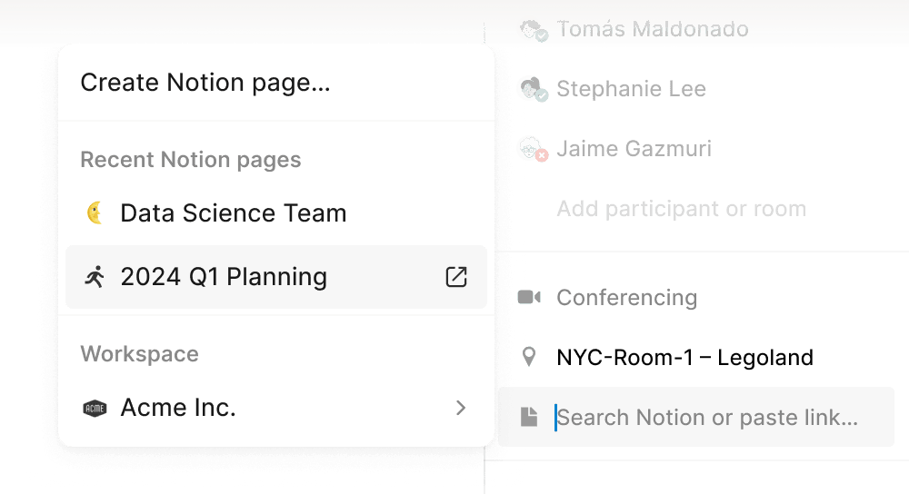Choose Data Science Team from recent pages
Viewport: 909px width, 494px height.
point(233,213)
